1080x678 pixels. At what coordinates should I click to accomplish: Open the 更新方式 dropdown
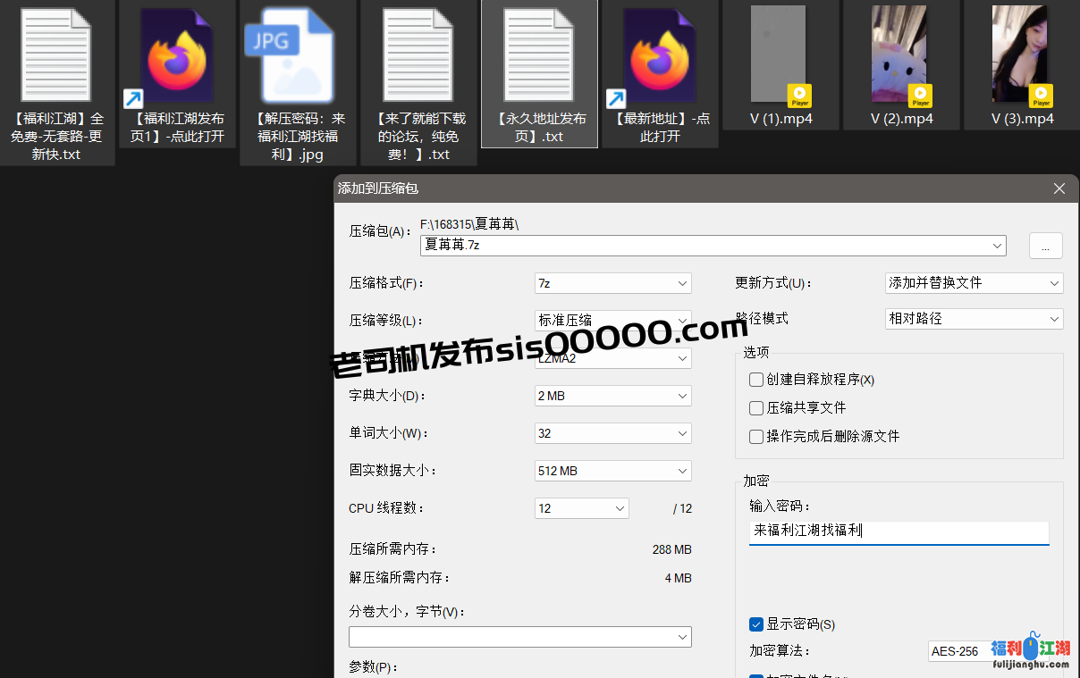point(973,283)
